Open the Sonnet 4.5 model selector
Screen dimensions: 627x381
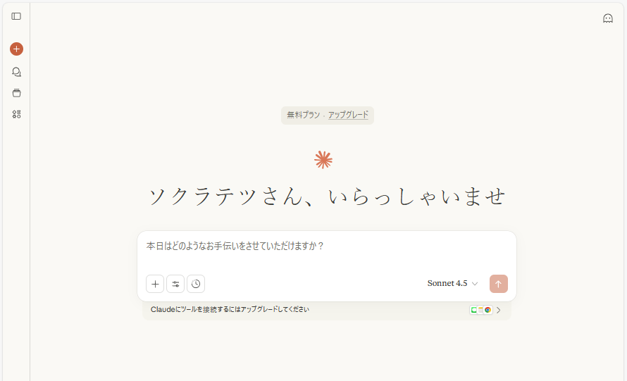tap(453, 283)
